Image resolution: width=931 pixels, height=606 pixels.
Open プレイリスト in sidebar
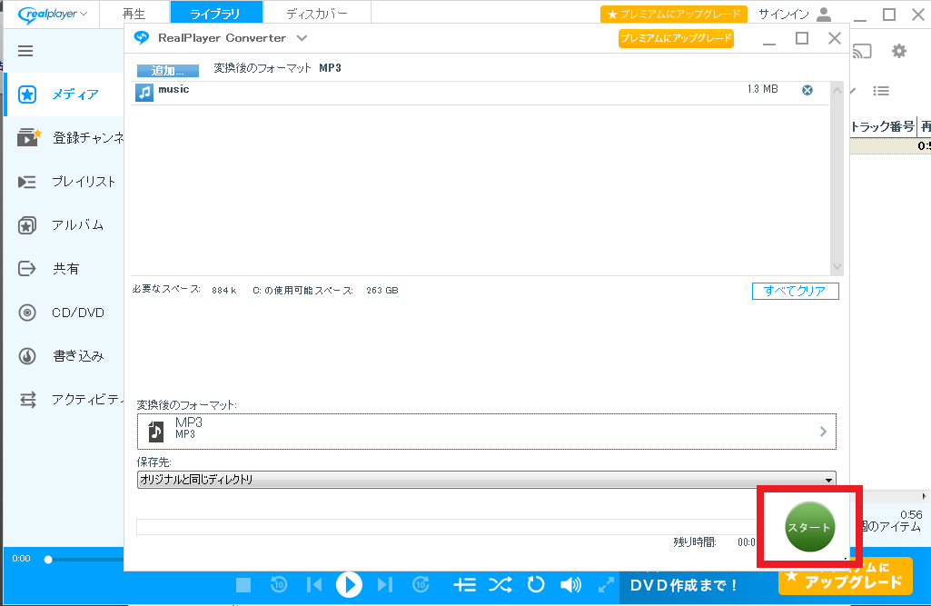pyautogui.click(x=66, y=182)
